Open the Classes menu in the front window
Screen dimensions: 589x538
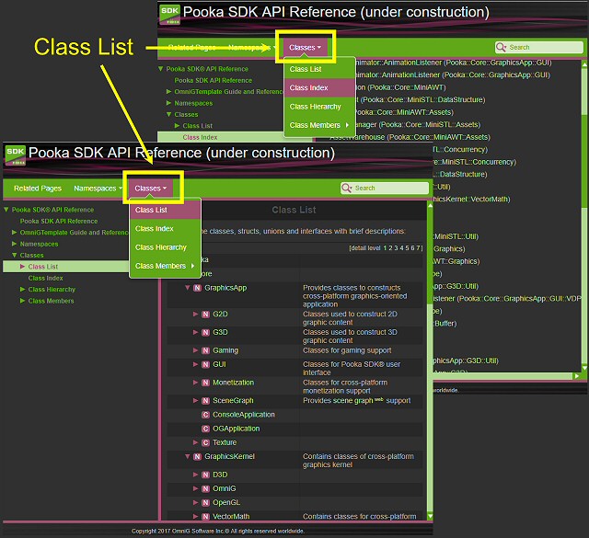(x=151, y=189)
